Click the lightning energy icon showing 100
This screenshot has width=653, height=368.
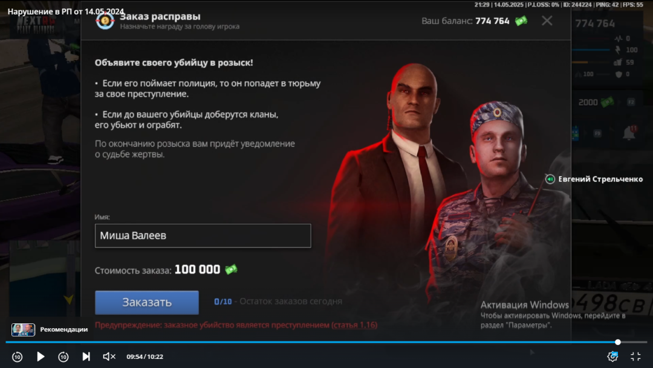point(618,50)
